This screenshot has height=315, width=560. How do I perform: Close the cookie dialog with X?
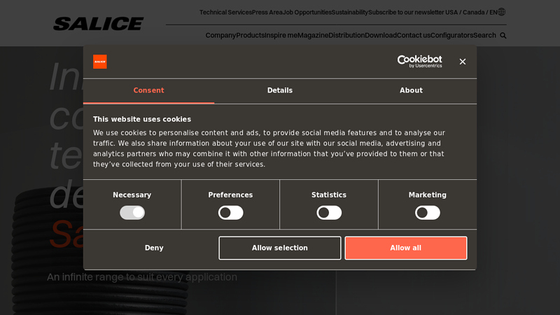click(462, 62)
